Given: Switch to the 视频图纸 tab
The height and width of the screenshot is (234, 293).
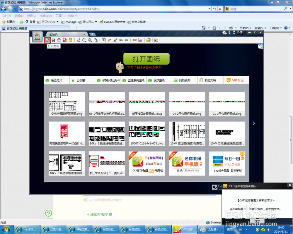Looking at the screenshot, I should 159,80.
